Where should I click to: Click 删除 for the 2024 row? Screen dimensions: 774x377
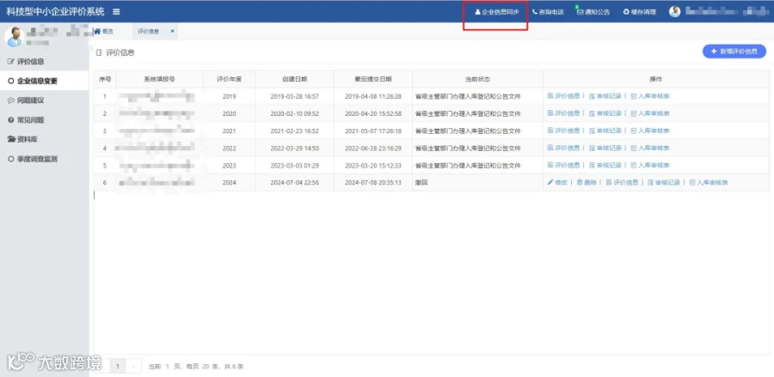pos(587,182)
